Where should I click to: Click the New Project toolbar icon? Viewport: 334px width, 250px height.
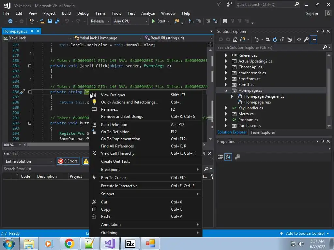32,21
